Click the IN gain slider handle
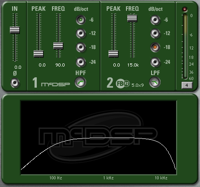200x187 pixels. coord(15,30)
